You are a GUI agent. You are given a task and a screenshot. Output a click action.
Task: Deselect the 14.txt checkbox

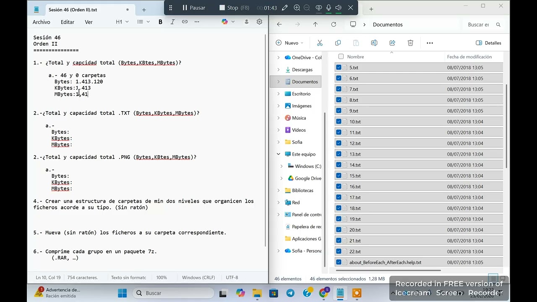339,165
